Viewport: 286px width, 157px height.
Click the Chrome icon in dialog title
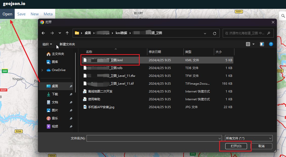(x=42, y=22)
